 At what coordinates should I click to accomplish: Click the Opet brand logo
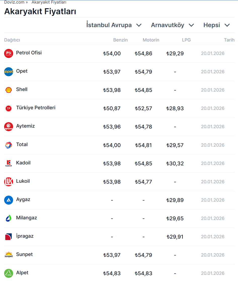pyautogui.click(x=9, y=72)
